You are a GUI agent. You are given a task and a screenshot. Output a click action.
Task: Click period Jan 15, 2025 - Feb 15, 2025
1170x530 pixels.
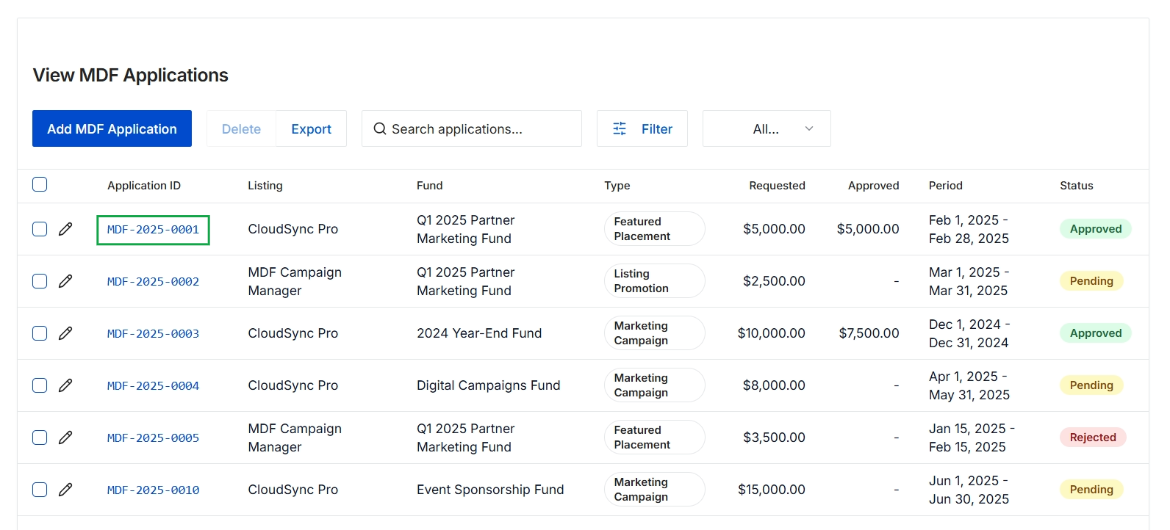(972, 438)
